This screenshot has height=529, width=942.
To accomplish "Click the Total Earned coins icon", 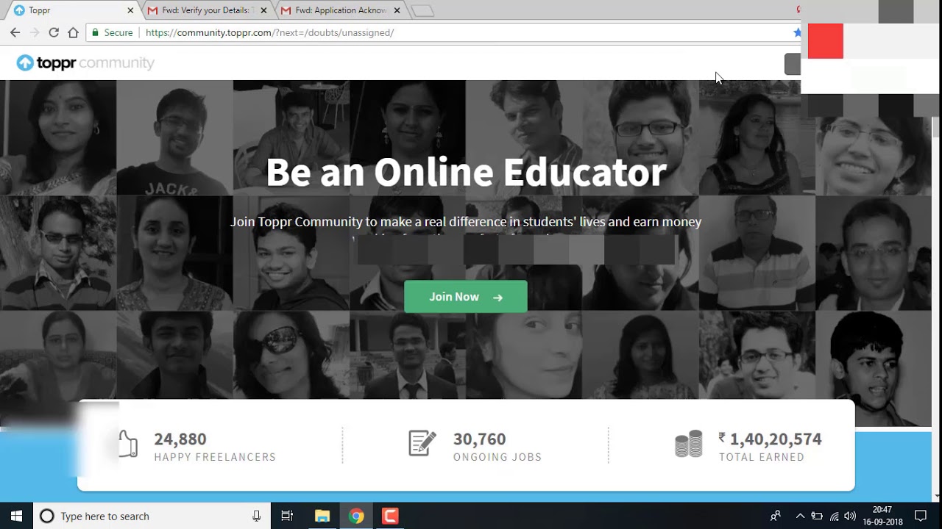I will click(x=689, y=445).
